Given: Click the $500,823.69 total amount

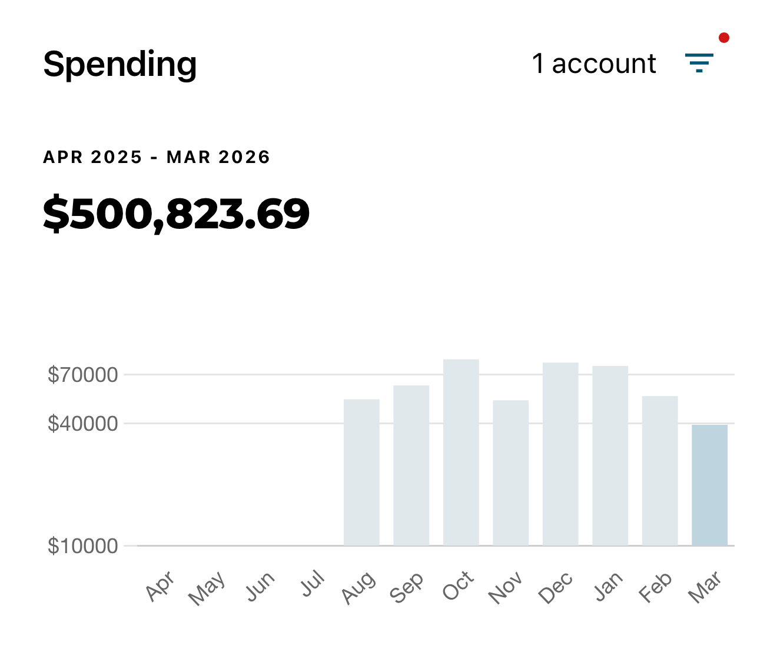Looking at the screenshot, I should coord(176,214).
